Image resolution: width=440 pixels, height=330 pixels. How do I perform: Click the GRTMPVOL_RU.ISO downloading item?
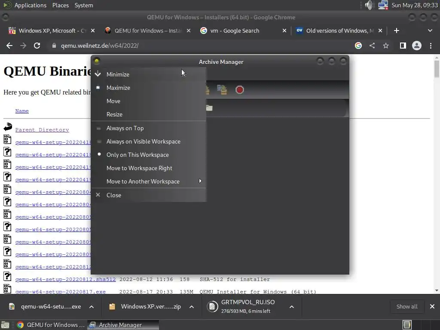point(244,306)
